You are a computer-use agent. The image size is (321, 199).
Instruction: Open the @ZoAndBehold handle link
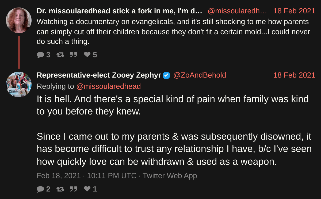[x=200, y=75]
